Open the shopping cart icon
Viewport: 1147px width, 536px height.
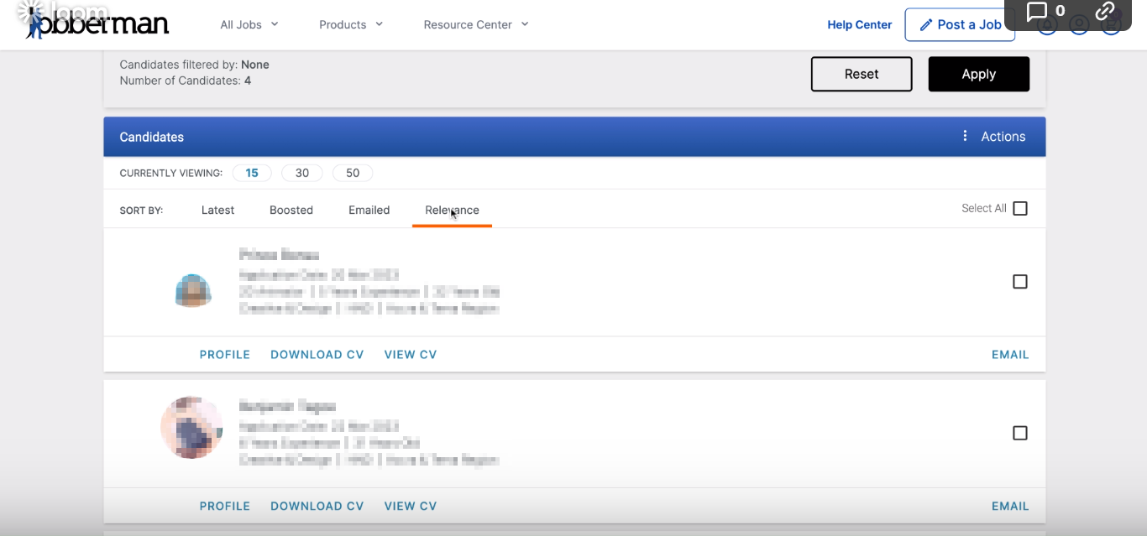pos(1111,25)
